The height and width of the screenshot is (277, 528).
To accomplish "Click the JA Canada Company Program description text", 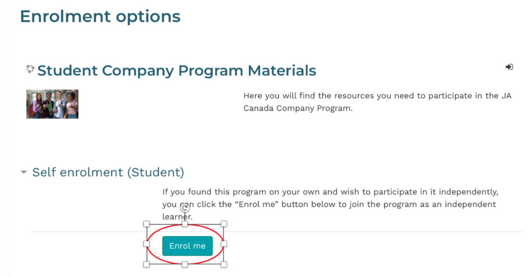I will coord(378,102).
